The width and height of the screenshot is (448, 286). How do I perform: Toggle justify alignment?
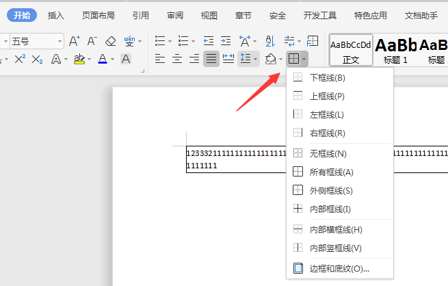click(211, 59)
